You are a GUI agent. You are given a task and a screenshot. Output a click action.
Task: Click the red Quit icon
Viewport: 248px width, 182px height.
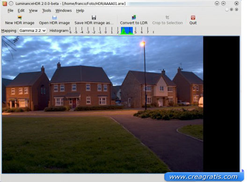click(193, 17)
